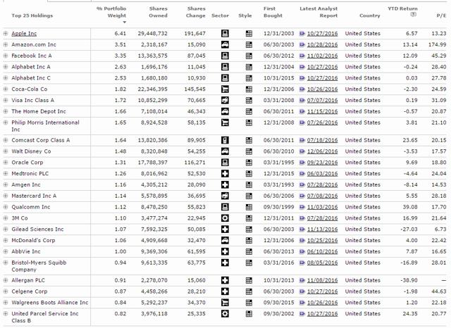Screen dimensions: 451x328
Task: Expand the Bristol-Myers Squibb Company row
Action: [x=6, y=263]
